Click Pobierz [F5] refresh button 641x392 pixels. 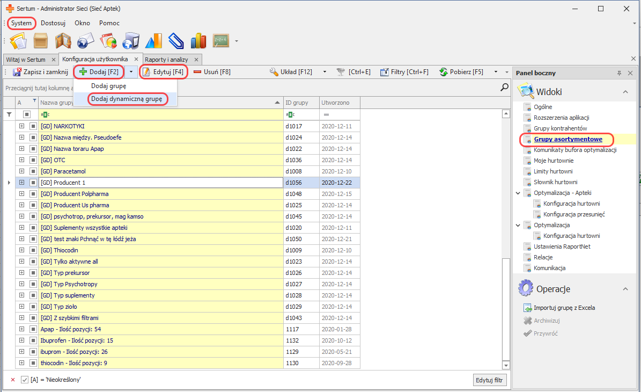tap(461, 72)
